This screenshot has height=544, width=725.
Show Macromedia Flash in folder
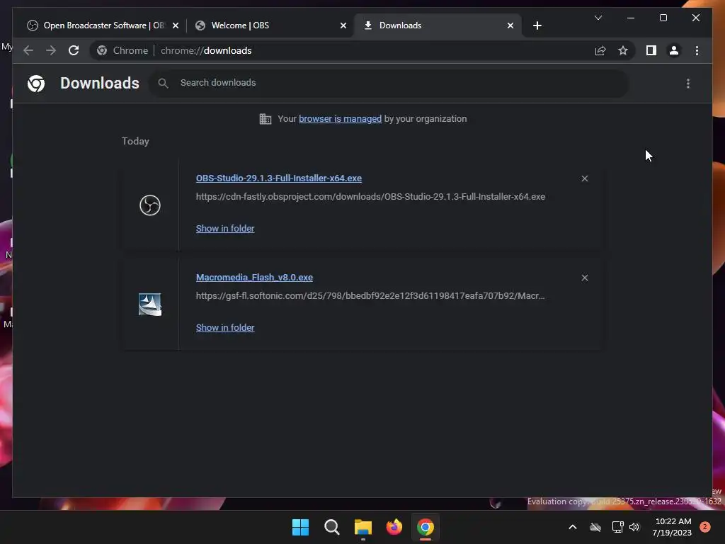click(x=225, y=327)
